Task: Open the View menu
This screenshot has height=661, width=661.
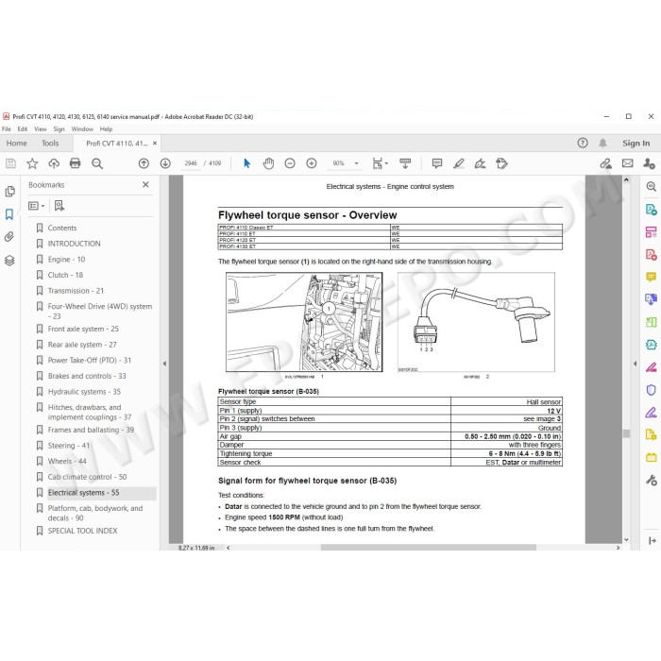Action: 40,129
